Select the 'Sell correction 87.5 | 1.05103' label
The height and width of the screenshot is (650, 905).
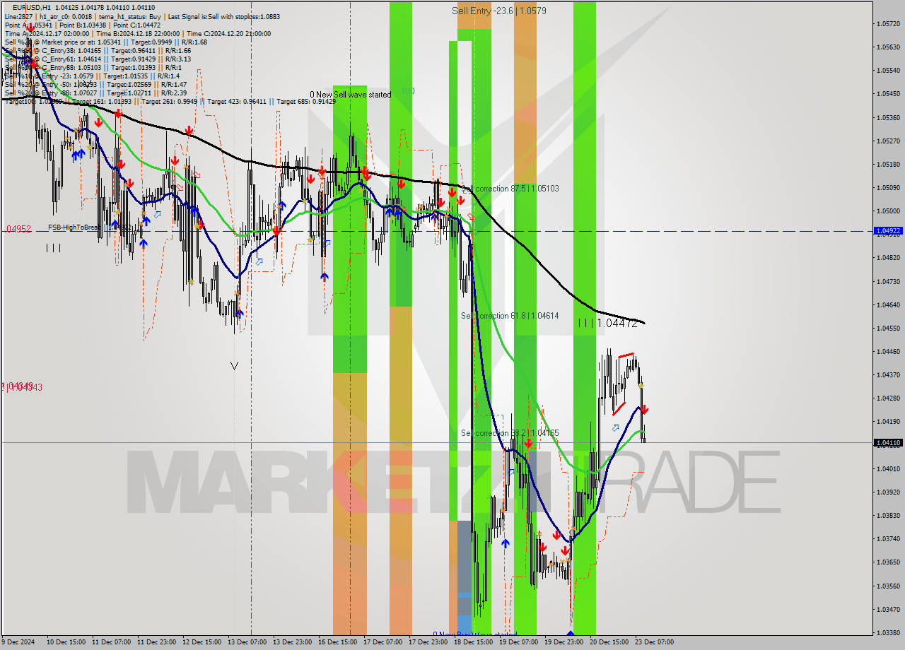pyautogui.click(x=510, y=189)
